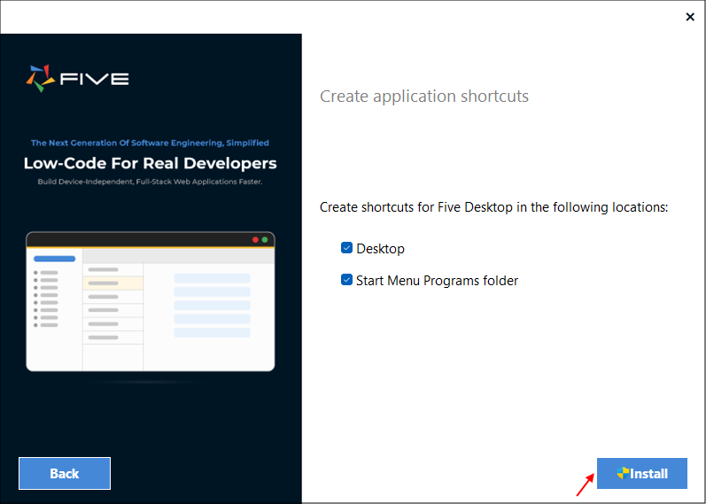The width and height of the screenshot is (706, 504).
Task: Go back with the Back button
Action: click(x=65, y=473)
